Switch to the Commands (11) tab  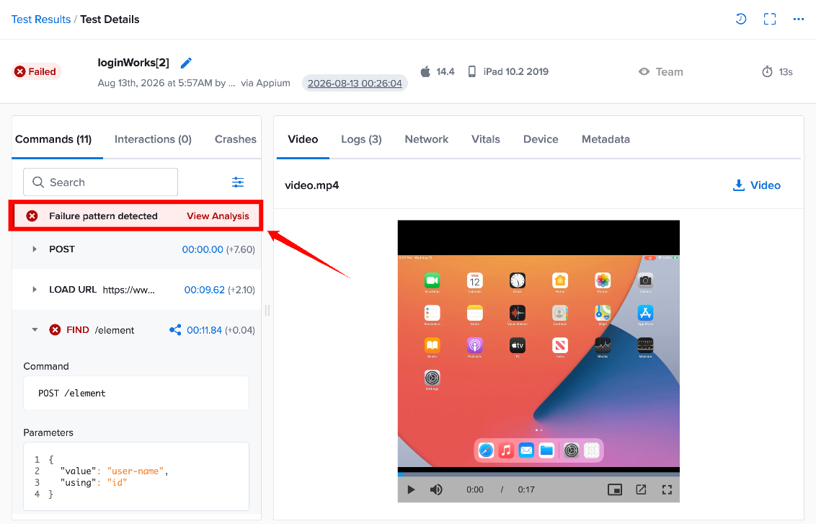(53, 139)
